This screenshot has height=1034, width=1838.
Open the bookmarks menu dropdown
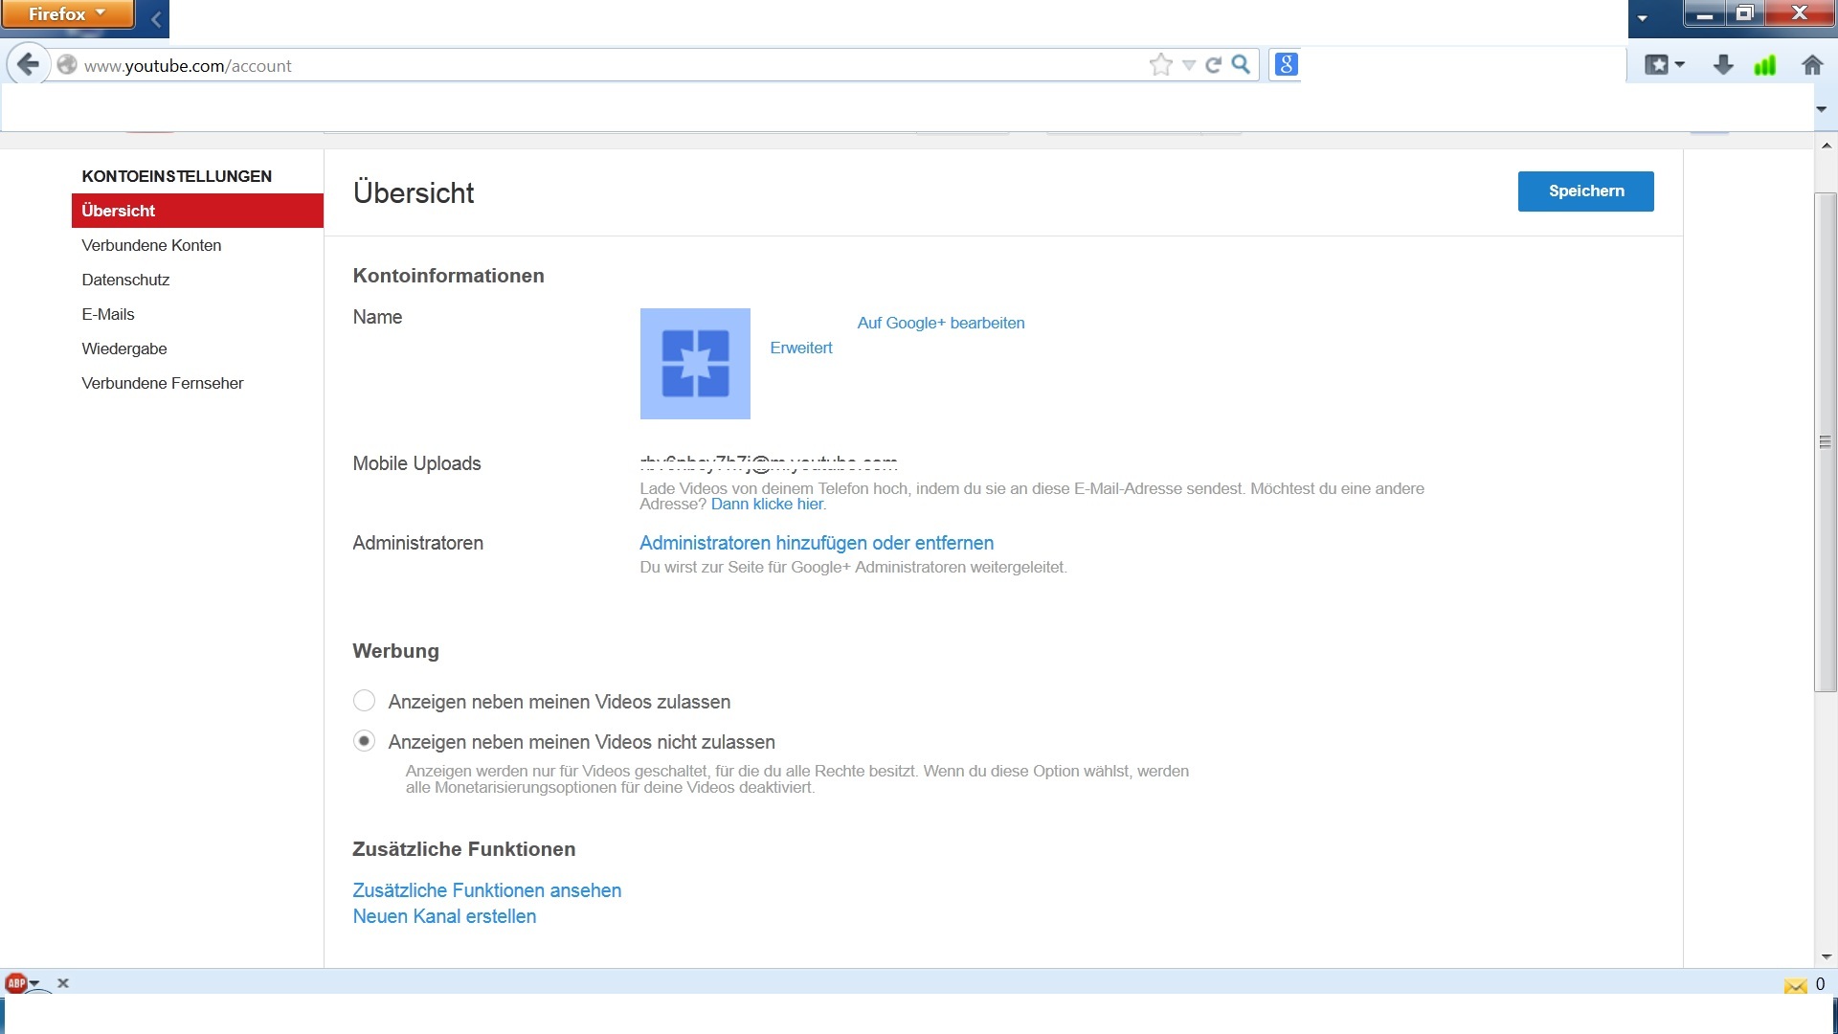coord(1664,65)
